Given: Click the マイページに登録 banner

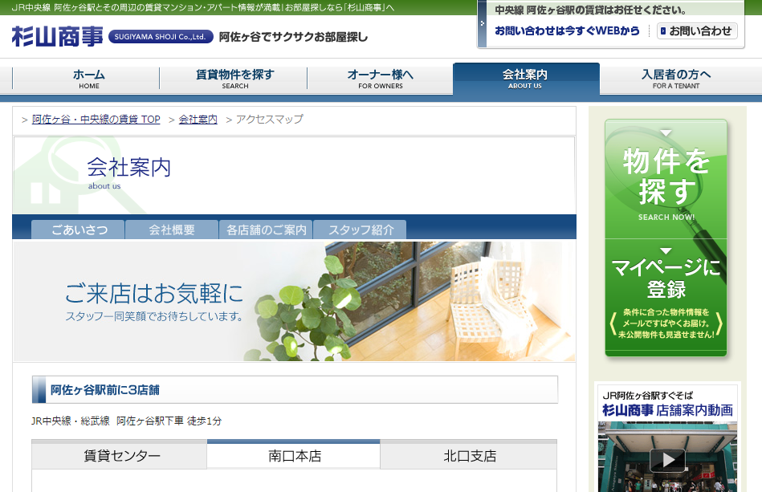Looking at the screenshot, I should [x=666, y=298].
